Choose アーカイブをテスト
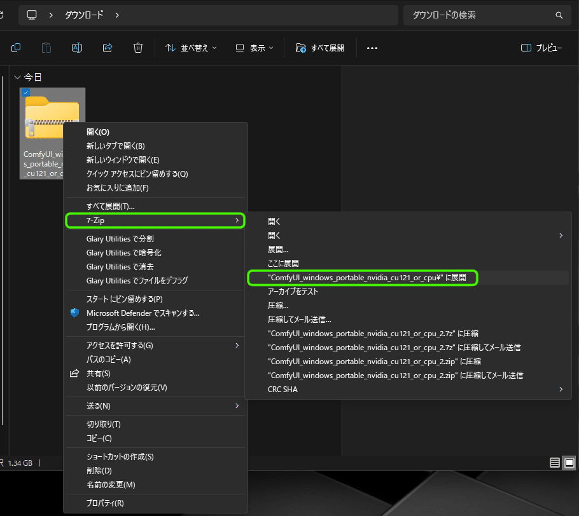 [408, 292]
